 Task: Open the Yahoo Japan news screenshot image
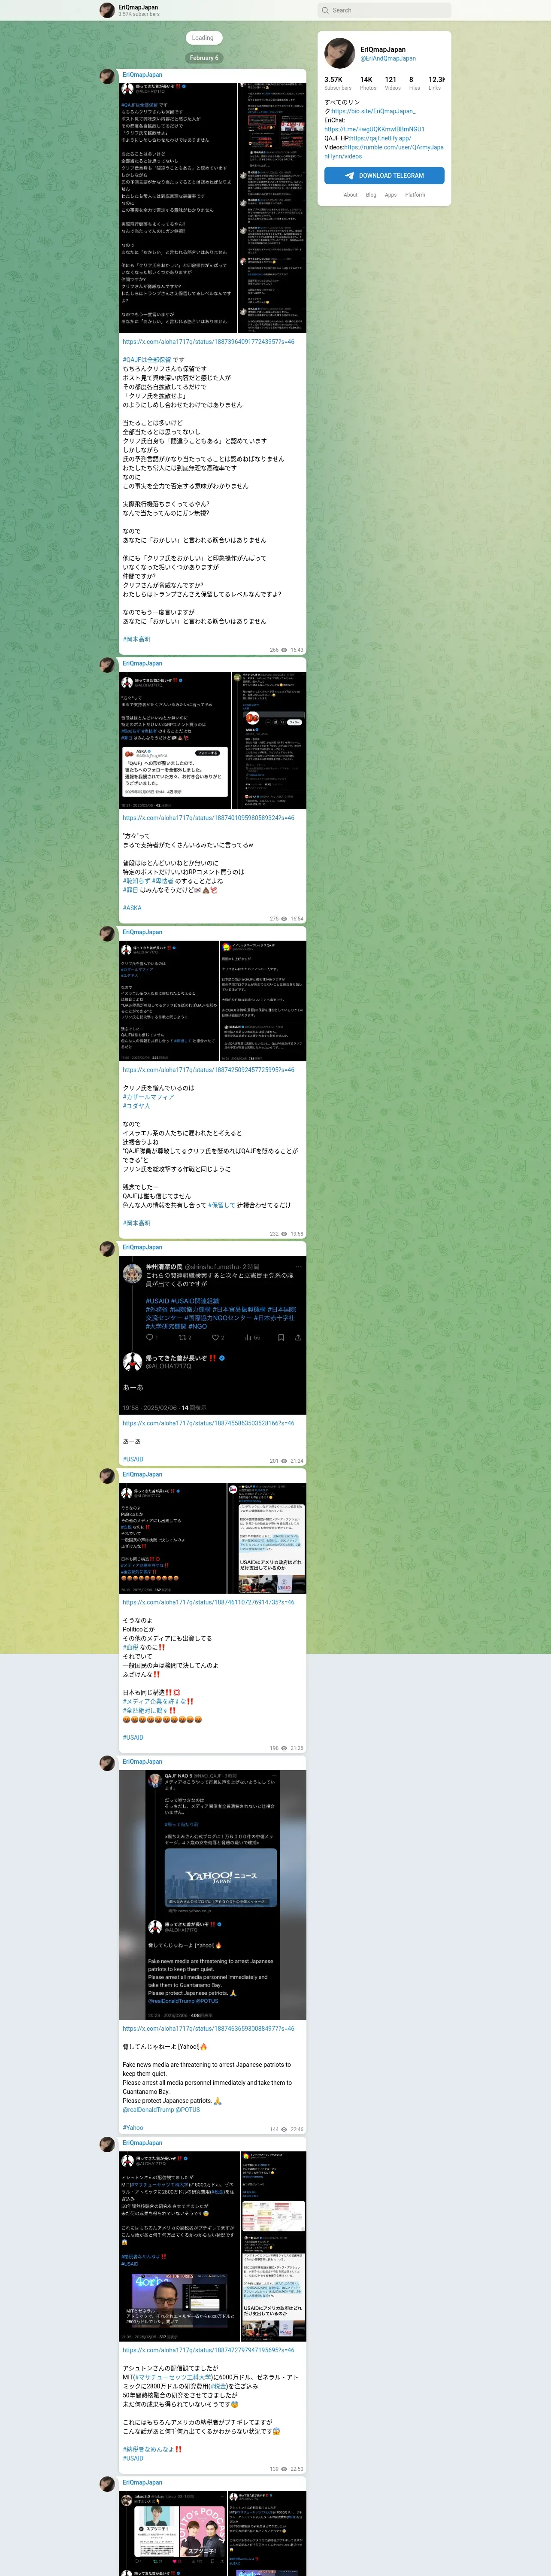tap(212, 1895)
